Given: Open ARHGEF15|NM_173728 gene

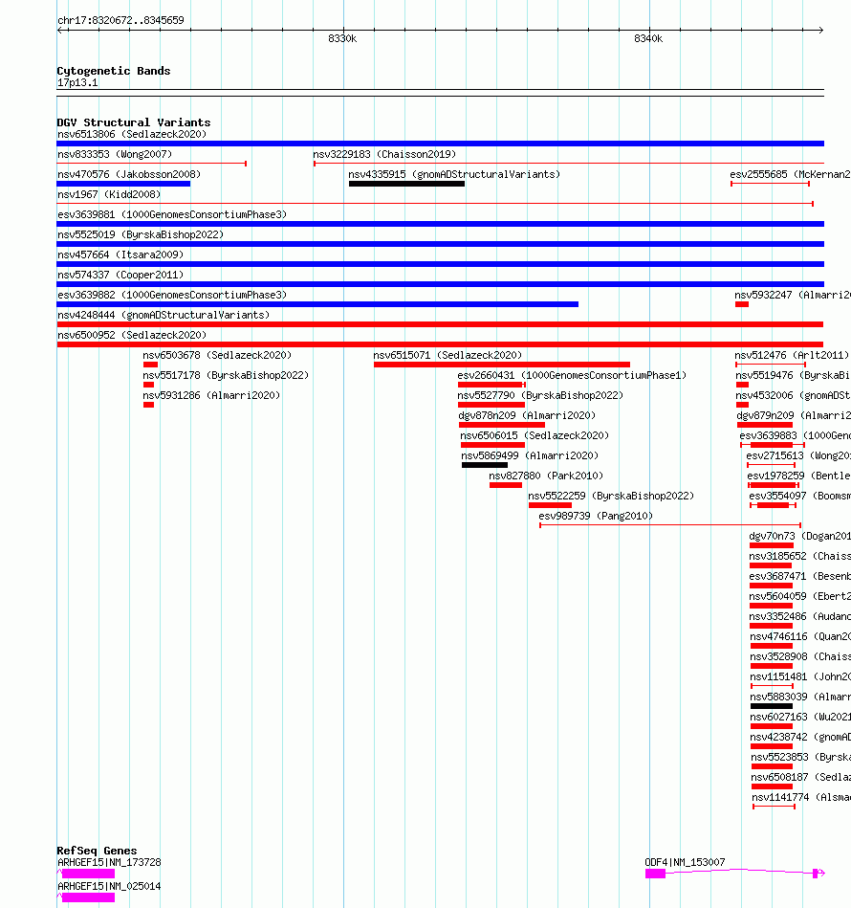Looking at the screenshot, I should click(88, 874).
